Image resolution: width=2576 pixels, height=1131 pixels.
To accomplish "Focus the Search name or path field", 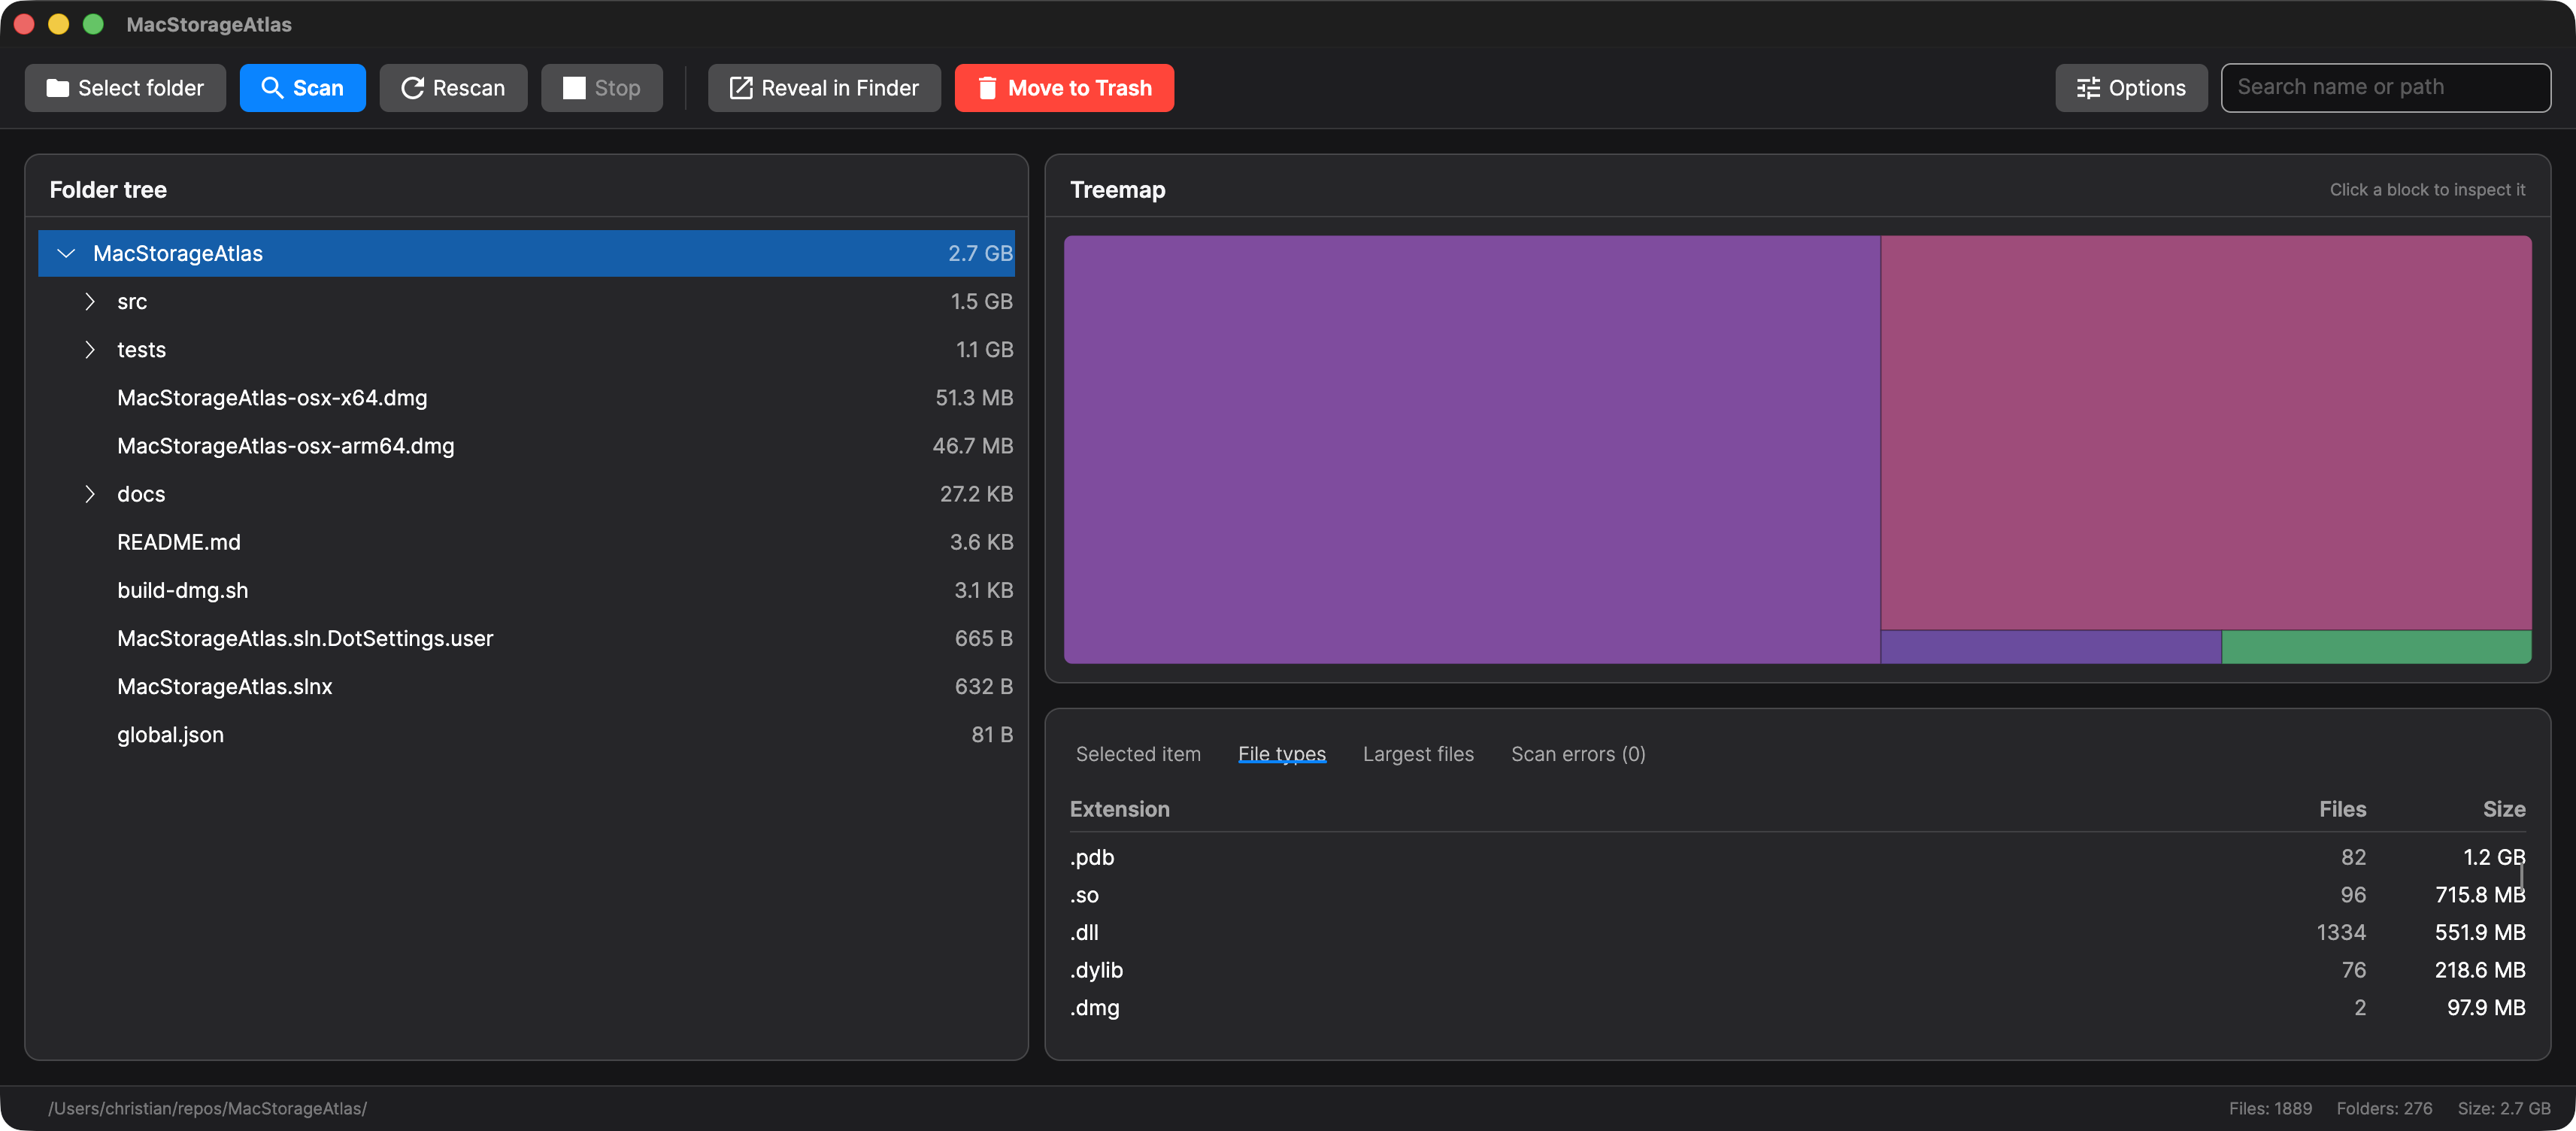I will (2386, 88).
